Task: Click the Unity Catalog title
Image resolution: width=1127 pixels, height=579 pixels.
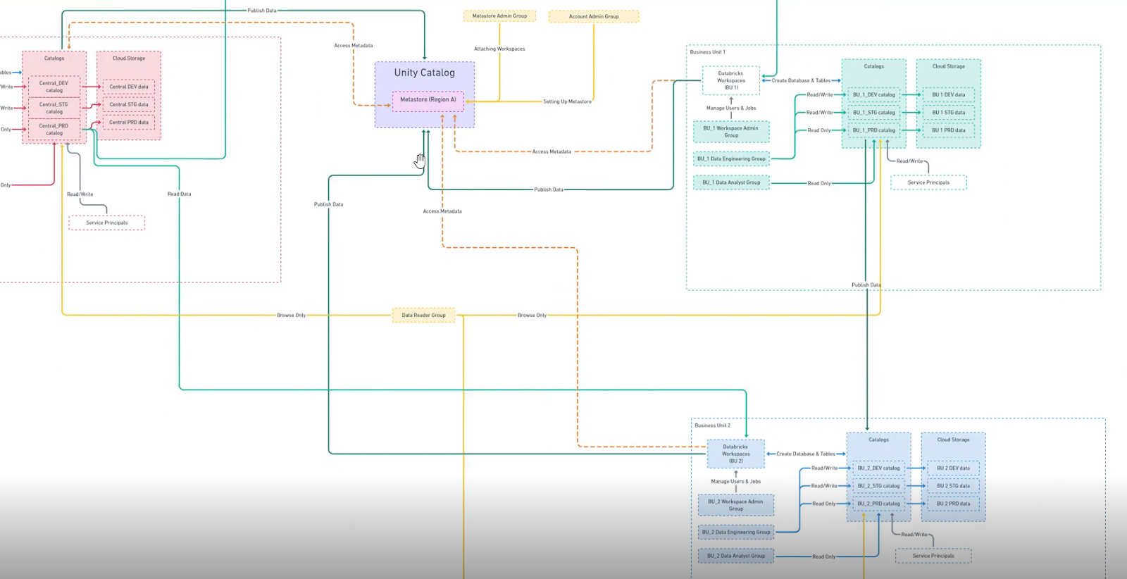Action: coord(424,73)
